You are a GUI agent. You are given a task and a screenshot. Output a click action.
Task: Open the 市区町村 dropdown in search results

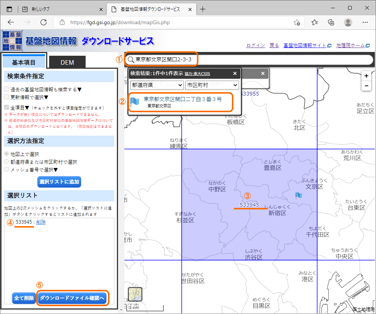tap(212, 85)
